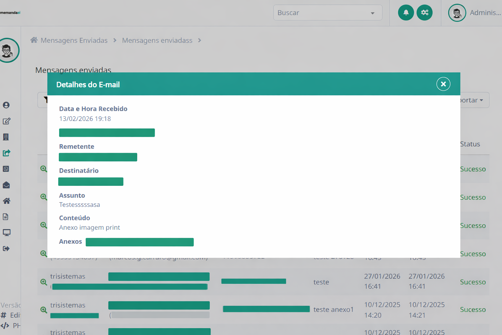View details of 'teste anexo1' message
The height and width of the screenshot is (335, 502).
coord(43,310)
